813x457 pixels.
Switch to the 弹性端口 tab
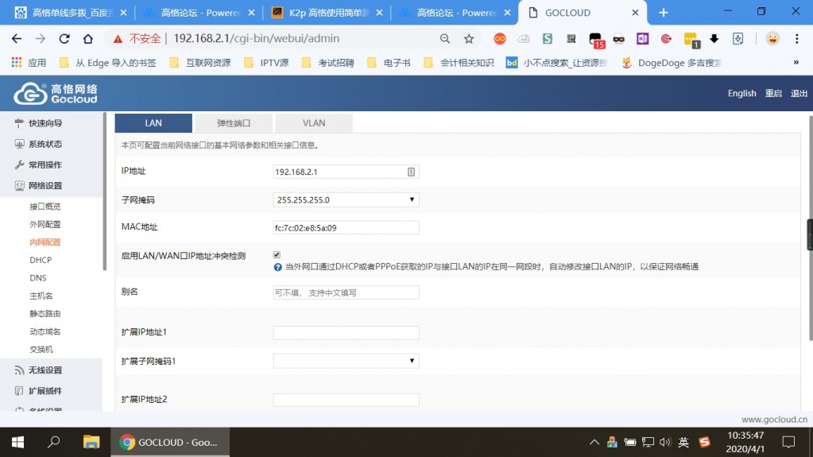tap(234, 123)
